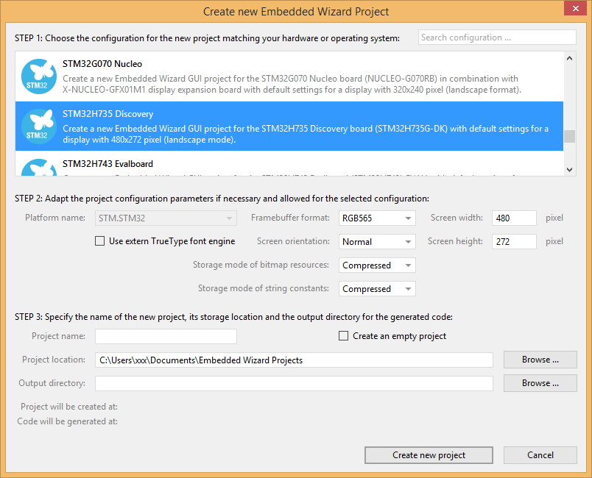This screenshot has width=592, height=478.
Task: Click the Screen height field
Action: [x=515, y=242]
